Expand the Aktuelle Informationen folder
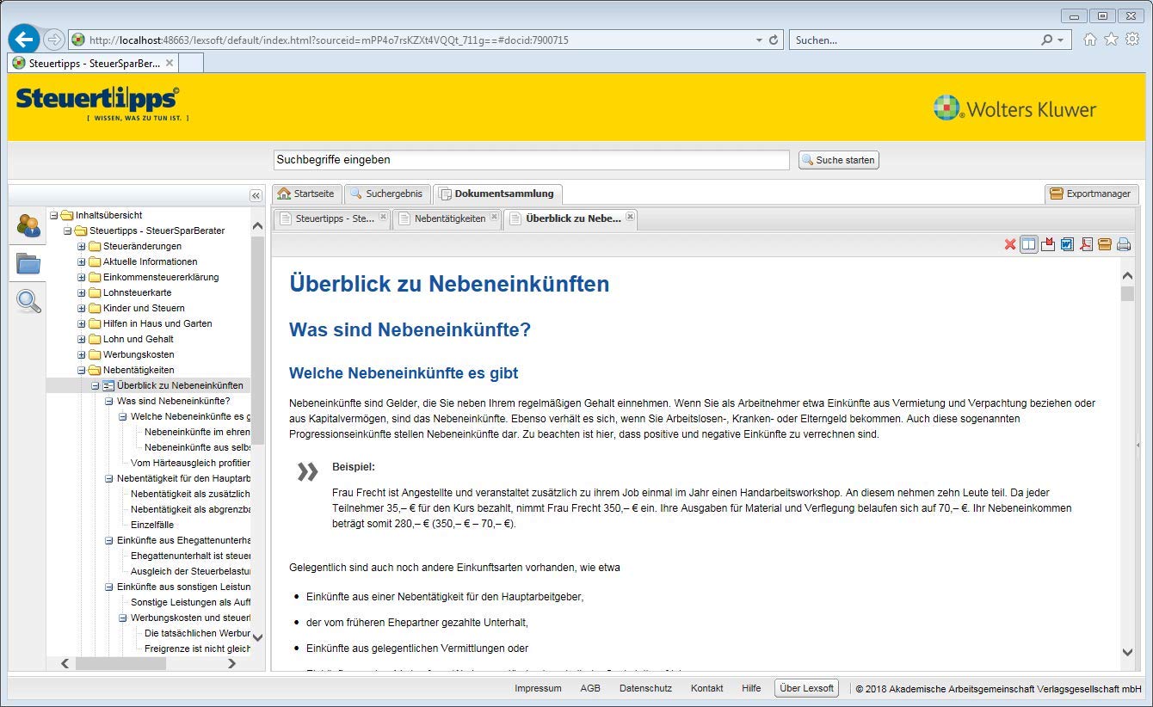This screenshot has height=707, width=1153. tap(82, 261)
